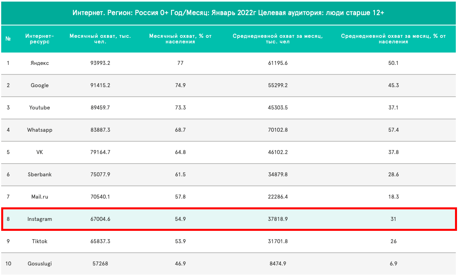This screenshot has width=459, height=277.
Task: Click Gosuslugi monthly percent 46.9
Action: [180, 263]
